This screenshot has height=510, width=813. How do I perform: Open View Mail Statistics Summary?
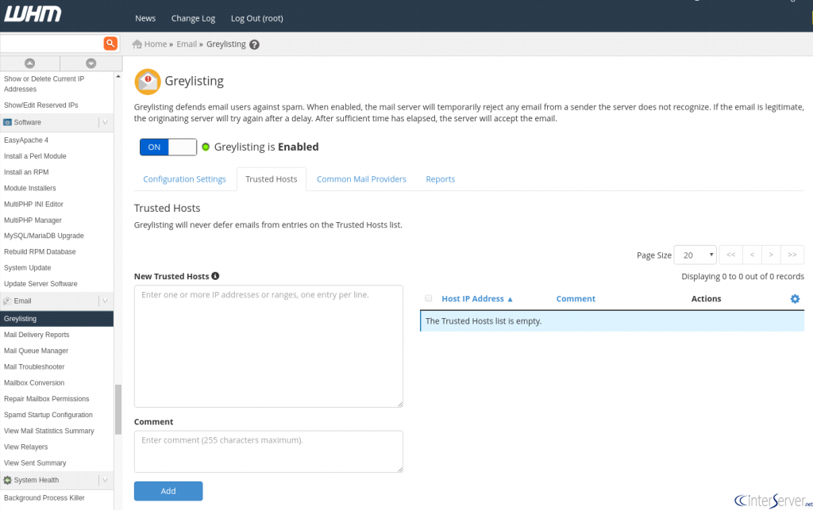pos(48,431)
